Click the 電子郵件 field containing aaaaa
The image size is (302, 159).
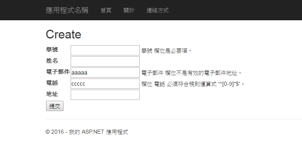105,73
